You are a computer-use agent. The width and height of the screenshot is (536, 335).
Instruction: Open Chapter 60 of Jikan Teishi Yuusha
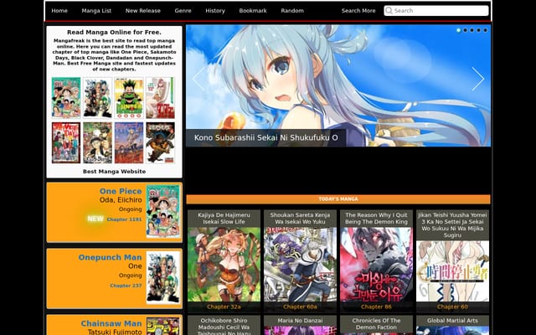click(452, 307)
